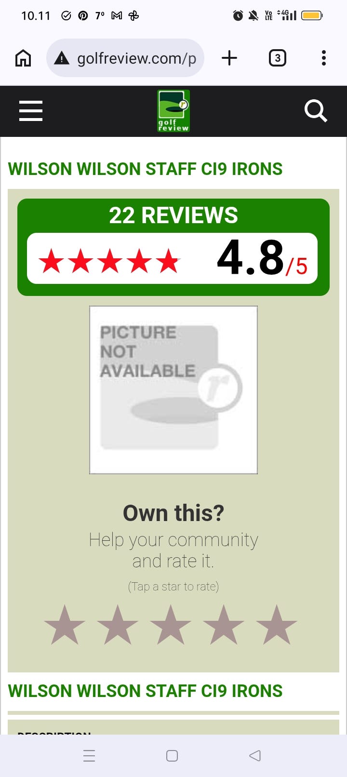
Task: Open a new browser tab
Action: [x=229, y=58]
